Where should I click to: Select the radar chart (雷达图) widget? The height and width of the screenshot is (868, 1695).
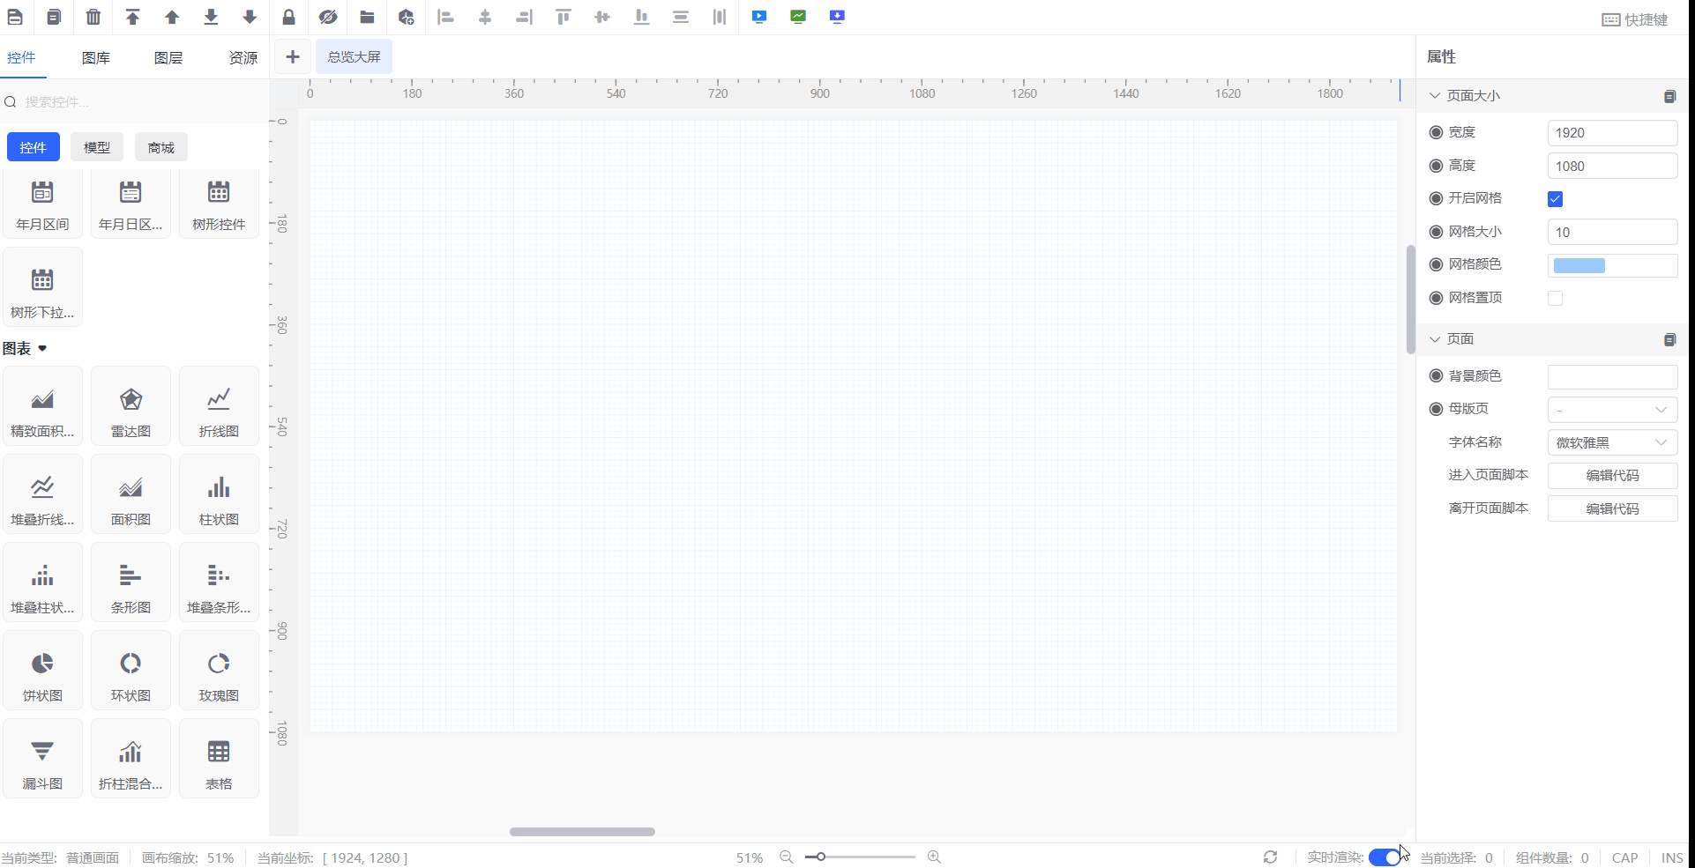131,406
